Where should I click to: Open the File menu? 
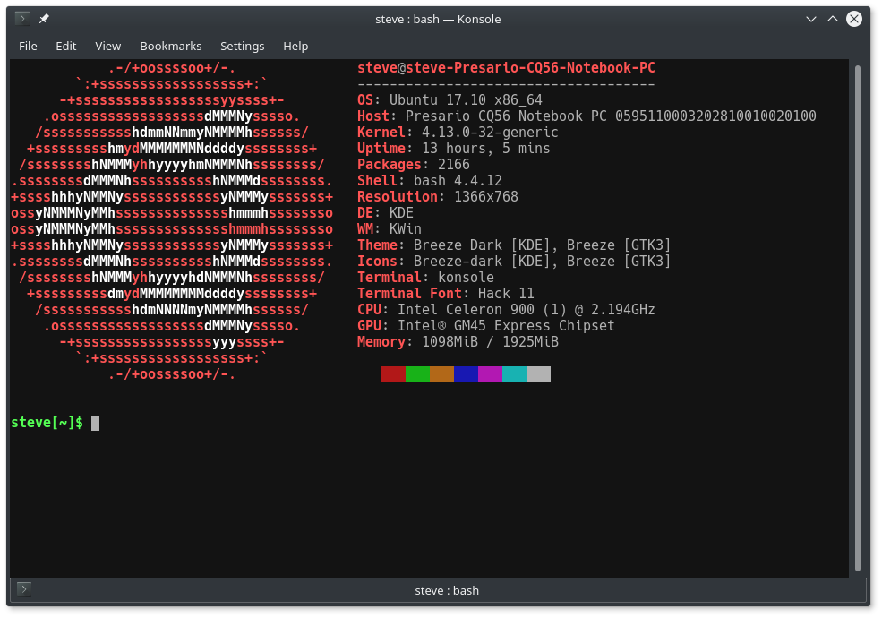click(x=28, y=46)
